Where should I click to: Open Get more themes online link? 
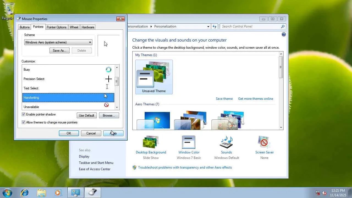(256, 99)
